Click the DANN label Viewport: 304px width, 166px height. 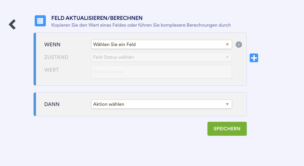[52, 104]
